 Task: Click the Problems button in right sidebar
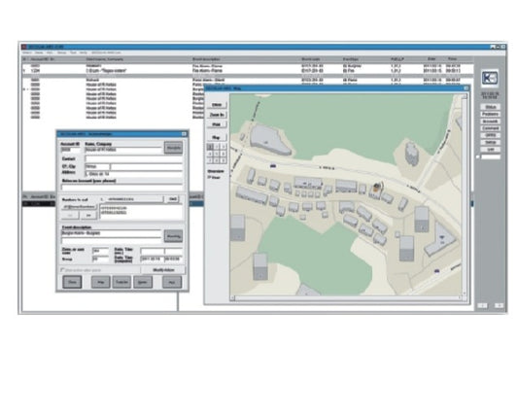pos(490,114)
